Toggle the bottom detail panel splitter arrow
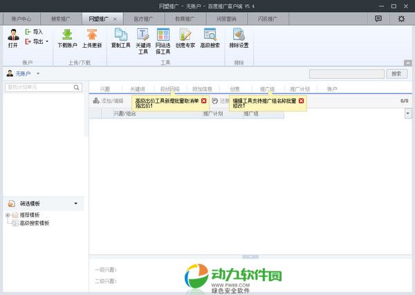This screenshot has width=415, height=295. (x=250, y=257)
